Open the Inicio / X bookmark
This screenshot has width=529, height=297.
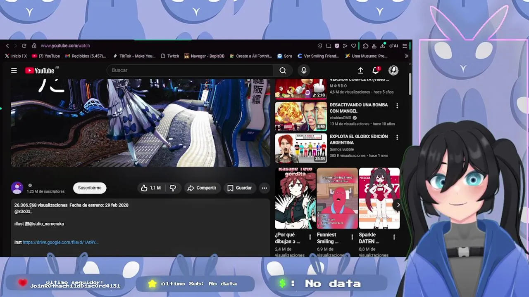click(x=16, y=56)
